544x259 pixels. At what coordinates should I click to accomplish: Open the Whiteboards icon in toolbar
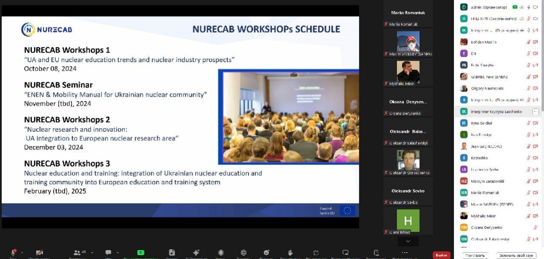pos(346,252)
